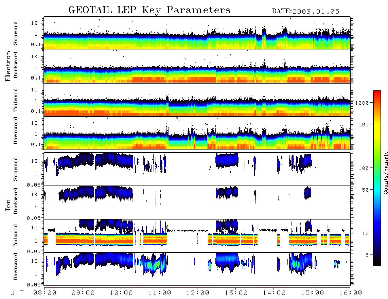Click the Electron 'Sunward' panel label
The width and height of the screenshot is (388, 299).
[x=16, y=33]
